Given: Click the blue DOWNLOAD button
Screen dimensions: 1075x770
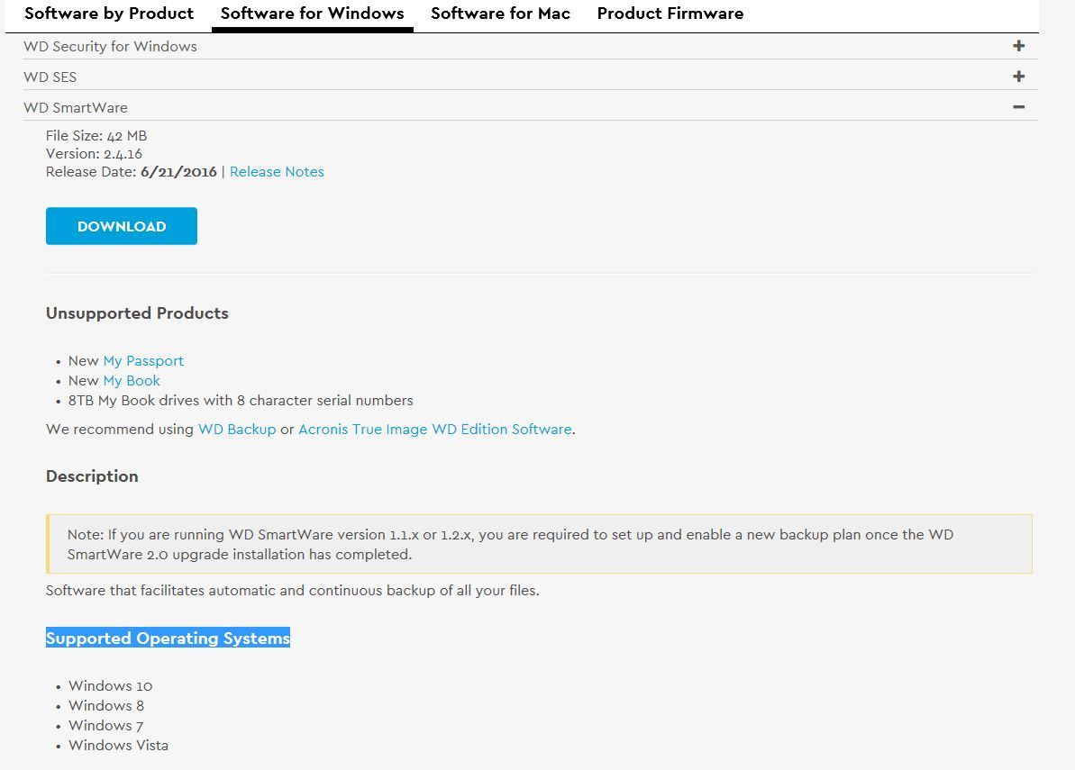Looking at the screenshot, I should tap(122, 226).
